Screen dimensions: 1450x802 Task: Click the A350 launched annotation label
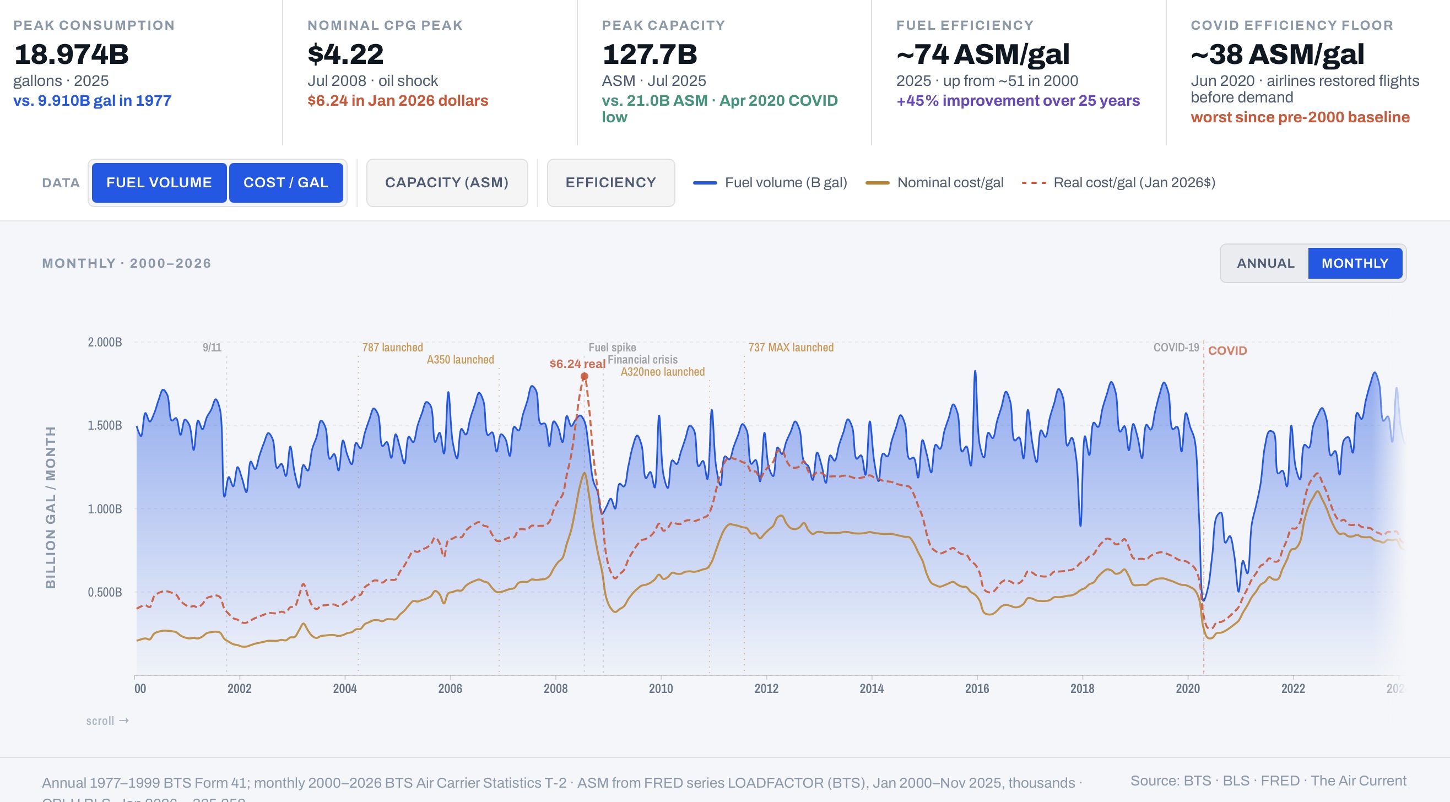[x=460, y=359]
